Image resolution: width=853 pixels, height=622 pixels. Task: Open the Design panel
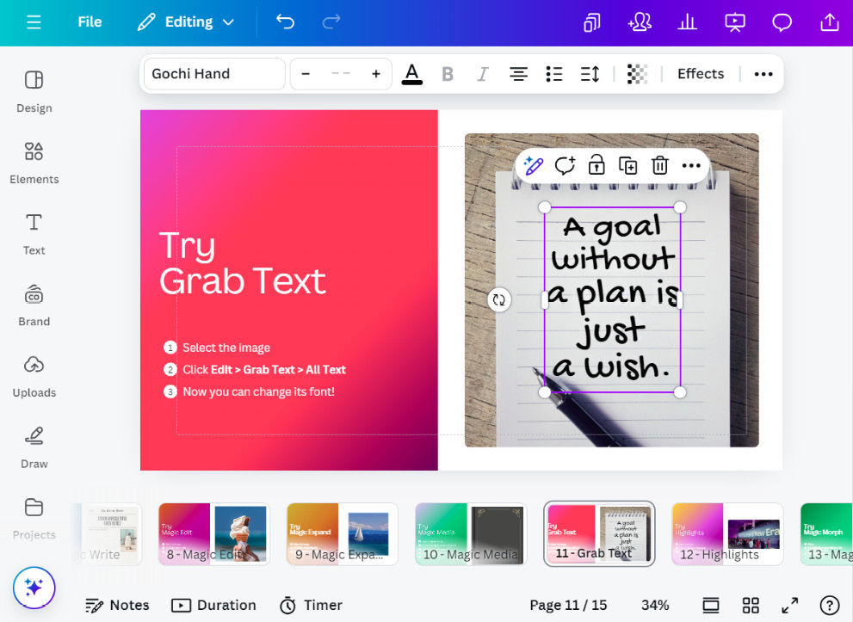click(34, 91)
